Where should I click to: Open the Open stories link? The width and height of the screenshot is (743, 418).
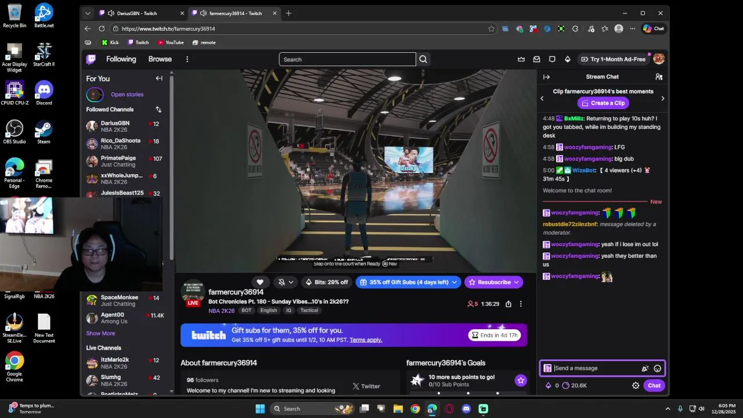click(x=127, y=94)
